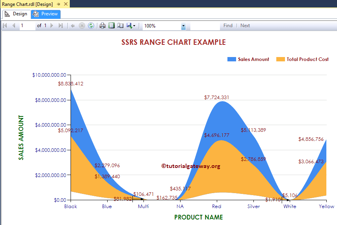Viewport: 337px width, 225px height.
Task: Close the Range Chart.rdl tab
Action: click(x=66, y=4)
